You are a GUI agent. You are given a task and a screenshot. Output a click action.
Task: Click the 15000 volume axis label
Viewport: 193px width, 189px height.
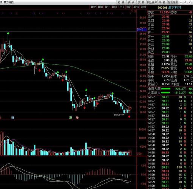142,129
